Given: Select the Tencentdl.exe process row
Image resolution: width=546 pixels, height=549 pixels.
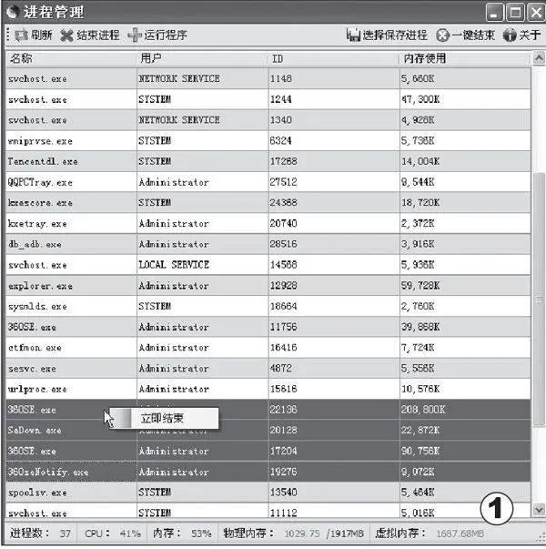Looking at the screenshot, I should point(42,161).
